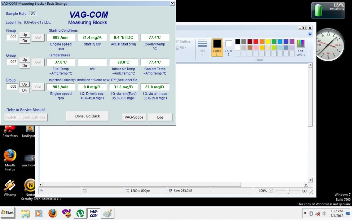Click Dn button for group 005

tap(25, 41)
